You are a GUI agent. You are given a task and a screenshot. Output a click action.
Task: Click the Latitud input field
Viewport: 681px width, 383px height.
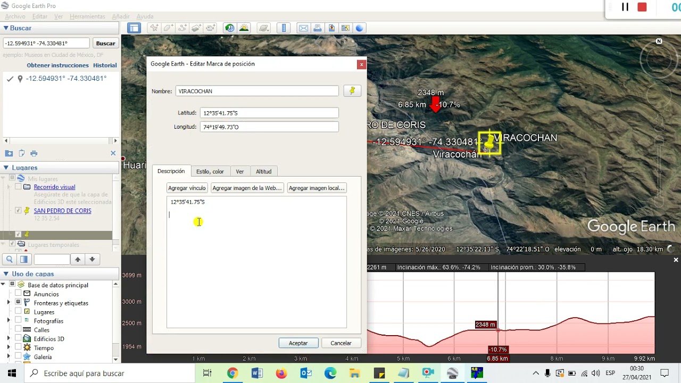269,113
